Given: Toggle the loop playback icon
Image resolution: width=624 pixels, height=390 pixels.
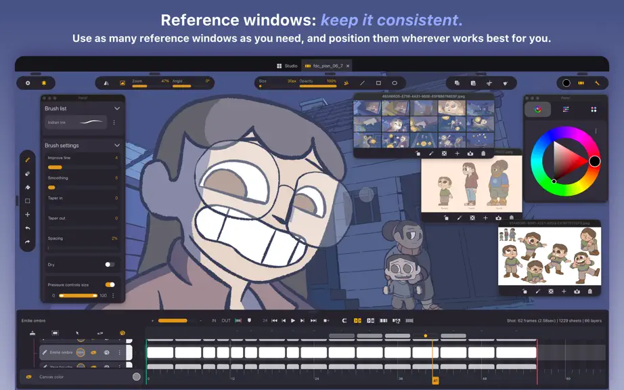Looking at the screenshot, I should (344, 321).
